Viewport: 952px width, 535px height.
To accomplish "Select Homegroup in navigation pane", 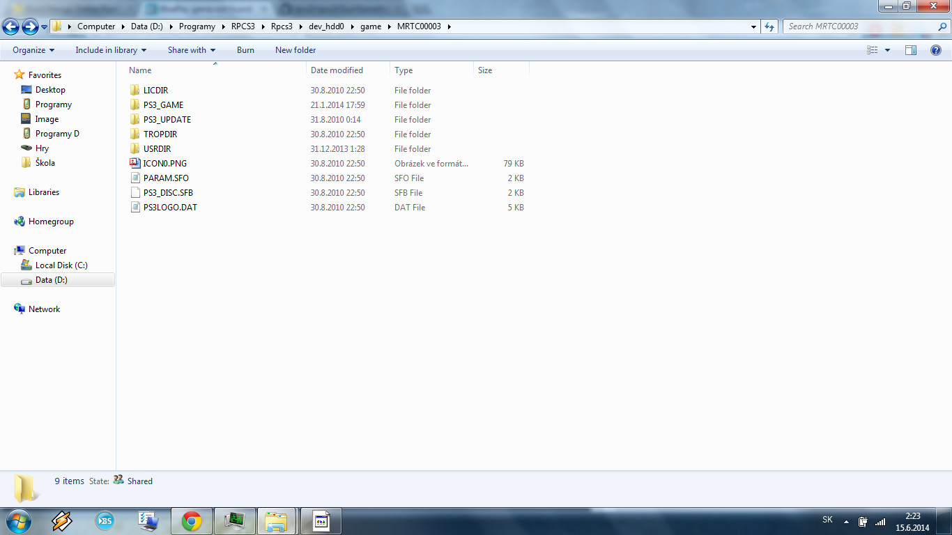I will click(51, 222).
